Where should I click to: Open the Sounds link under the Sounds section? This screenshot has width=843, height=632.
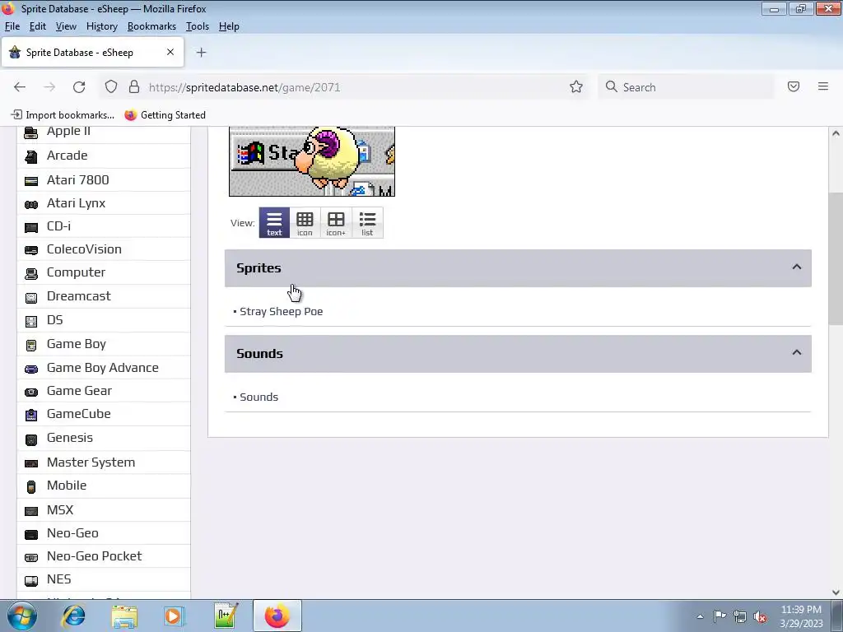point(258,397)
